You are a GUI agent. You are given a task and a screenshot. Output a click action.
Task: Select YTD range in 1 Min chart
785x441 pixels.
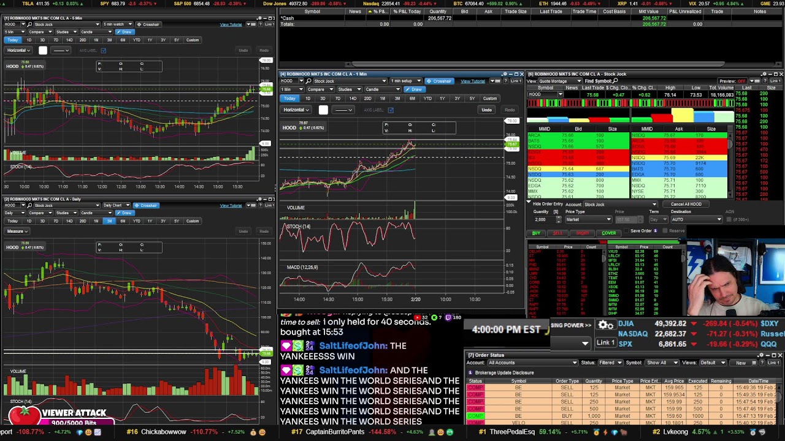tap(427, 98)
